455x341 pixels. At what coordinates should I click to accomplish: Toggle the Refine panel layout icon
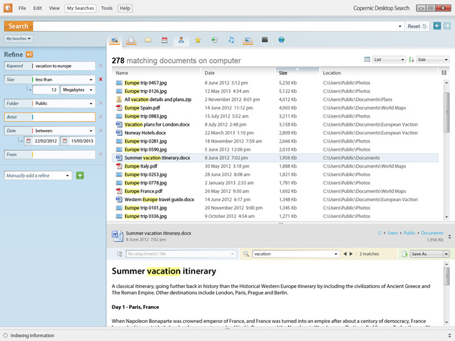30,54
